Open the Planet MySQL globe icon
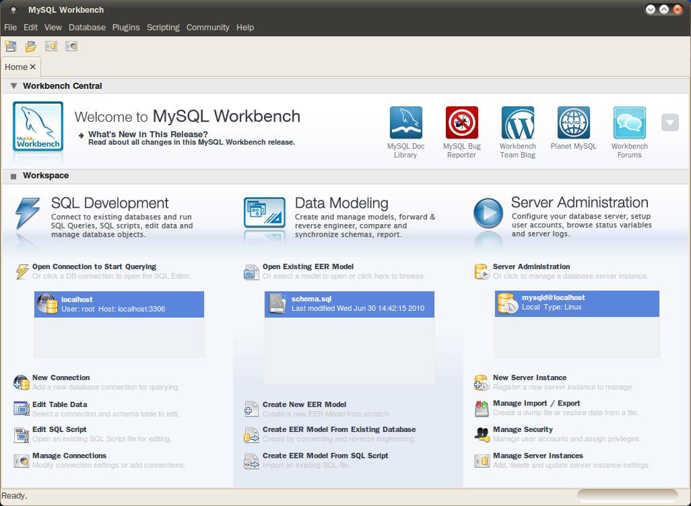The image size is (691, 506). coord(573,123)
